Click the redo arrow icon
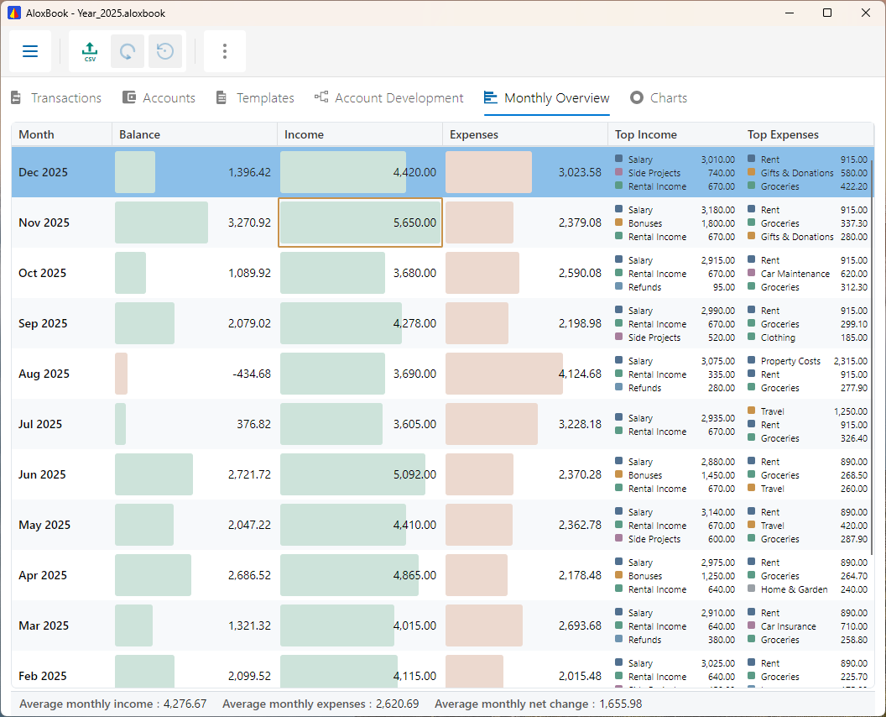 tap(128, 51)
